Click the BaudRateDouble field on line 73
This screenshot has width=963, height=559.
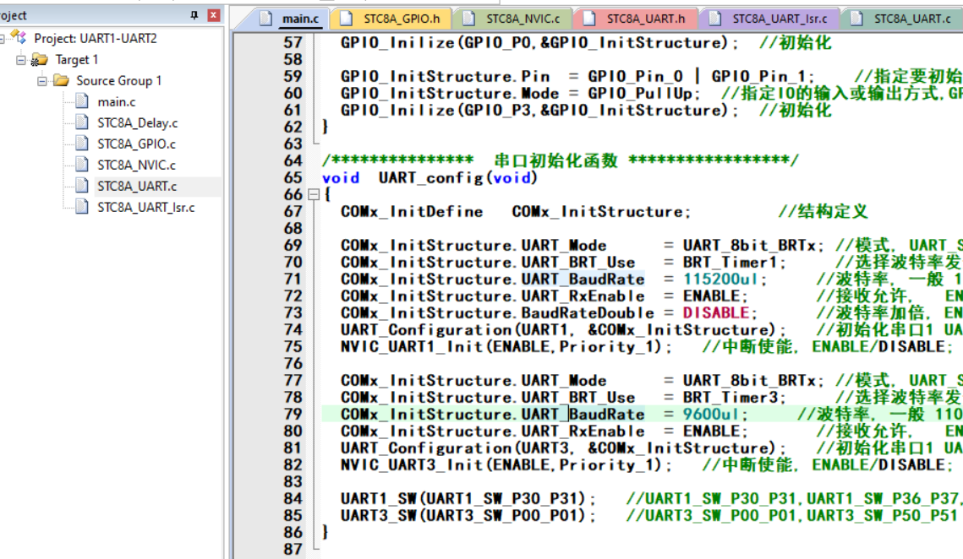(x=588, y=313)
